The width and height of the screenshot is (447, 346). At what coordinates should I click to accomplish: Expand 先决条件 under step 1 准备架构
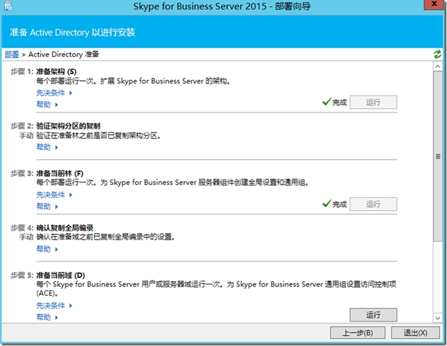(x=54, y=93)
